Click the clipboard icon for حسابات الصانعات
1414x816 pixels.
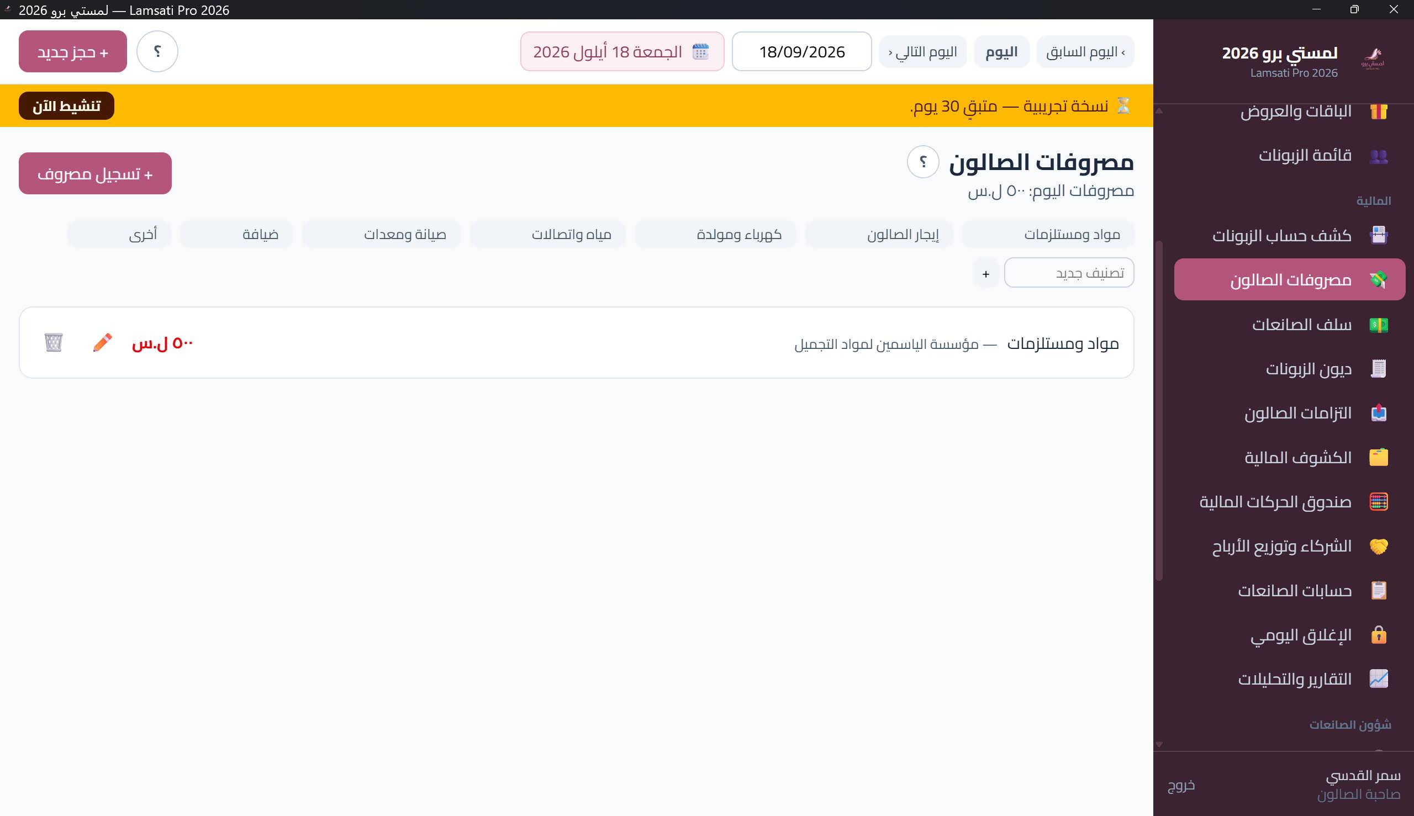[1378, 590]
